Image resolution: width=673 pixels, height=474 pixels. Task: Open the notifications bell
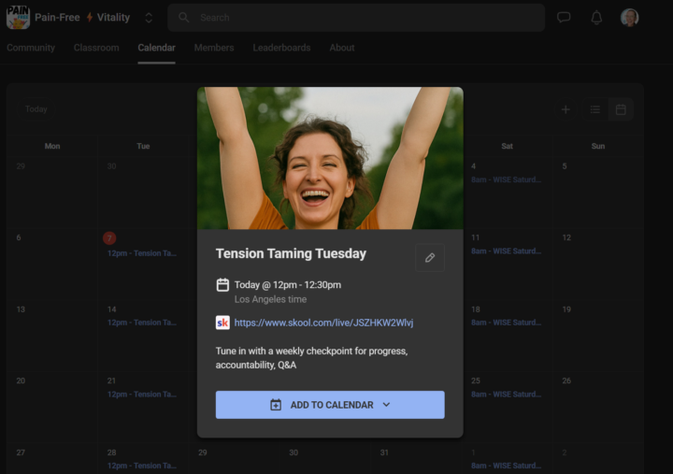[x=596, y=18]
